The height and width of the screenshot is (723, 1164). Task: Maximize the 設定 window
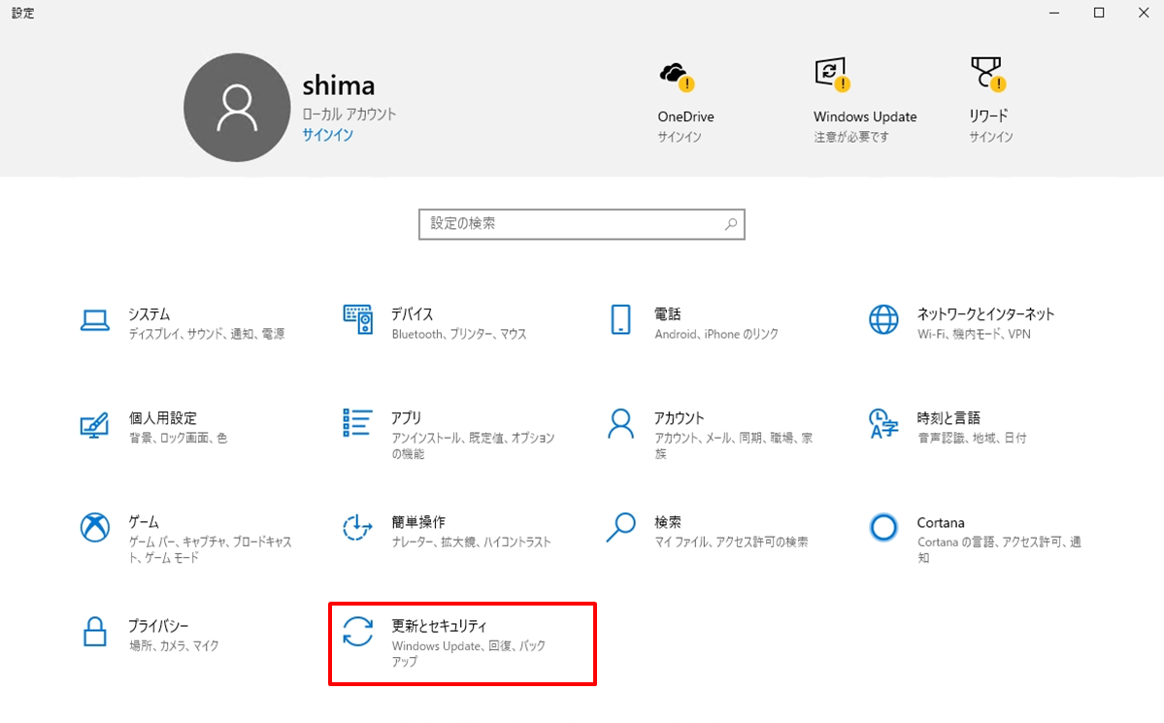coord(1099,13)
